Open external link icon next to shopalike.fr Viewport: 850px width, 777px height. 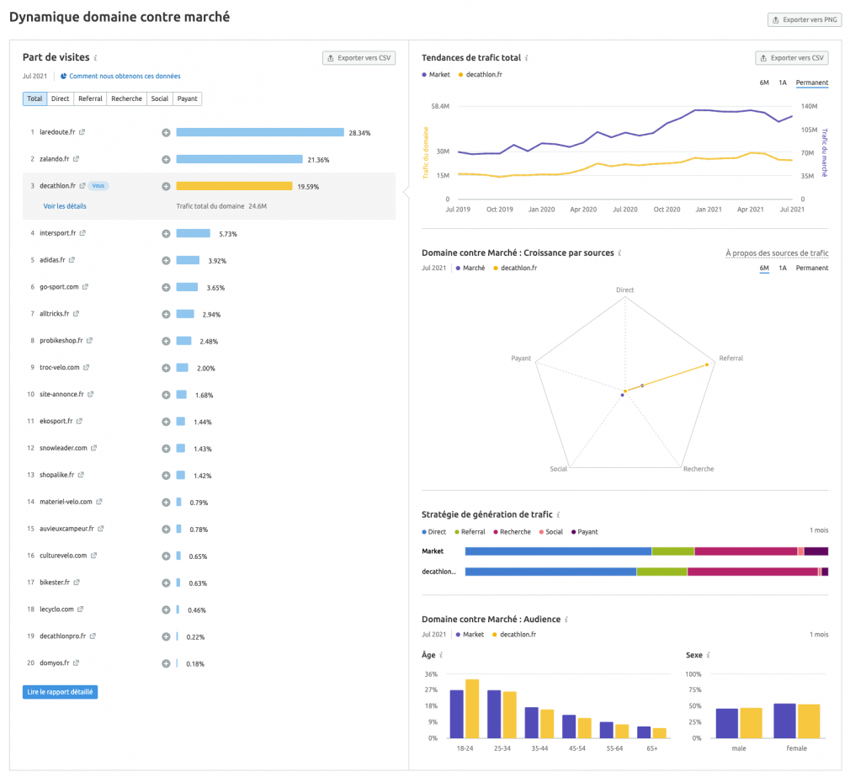[81, 475]
